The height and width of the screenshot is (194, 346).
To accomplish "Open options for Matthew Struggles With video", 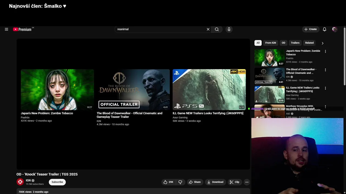I will [x=325, y=107].
